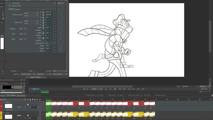Image resolution: width=213 pixels, height=120 pixels.
Task: Go to previous image (rewind icon)
Action: [x=129, y=89]
